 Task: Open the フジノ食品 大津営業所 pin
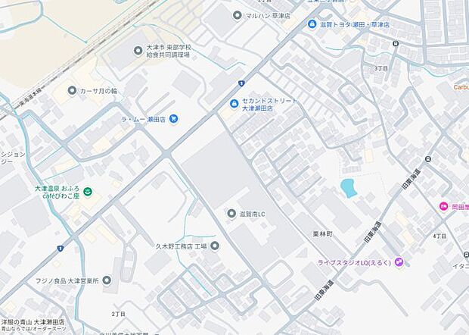click(x=107, y=280)
